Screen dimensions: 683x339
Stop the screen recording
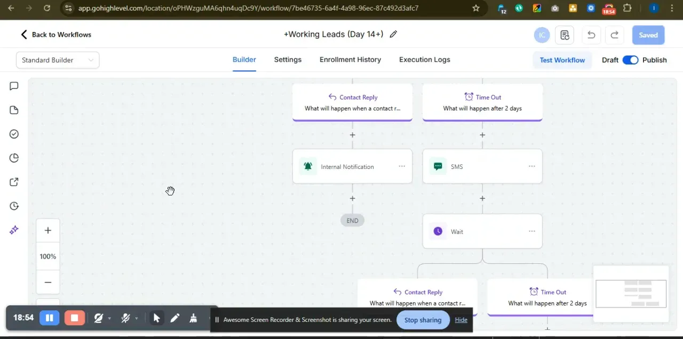[x=74, y=318]
